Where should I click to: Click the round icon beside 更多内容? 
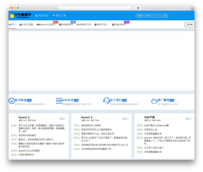(95, 24)
